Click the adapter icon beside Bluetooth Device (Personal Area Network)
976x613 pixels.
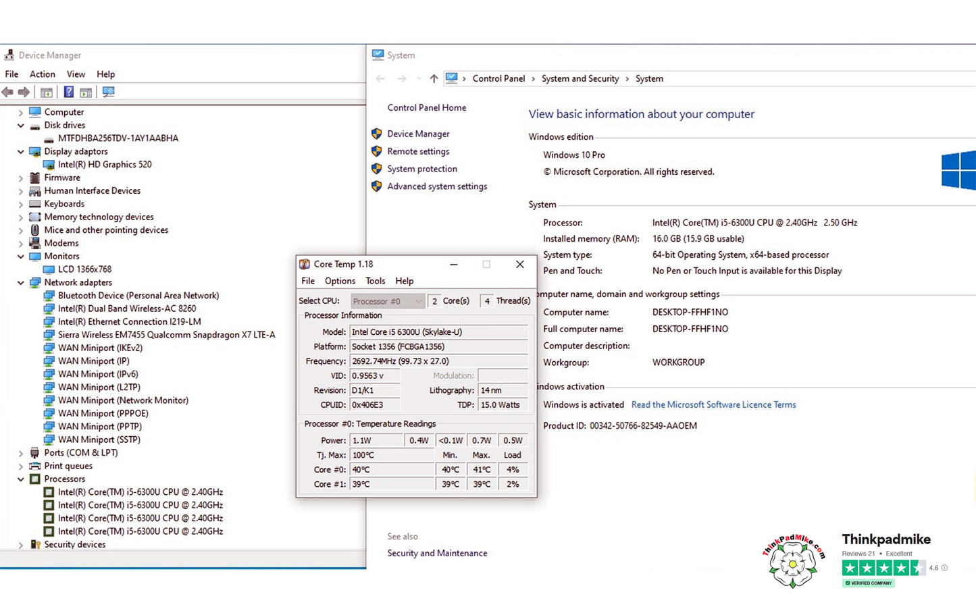[49, 296]
